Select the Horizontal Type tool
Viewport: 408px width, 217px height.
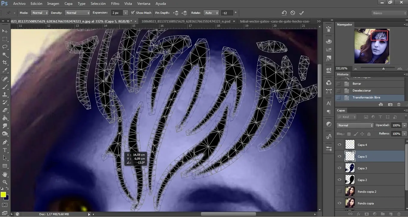pos(5,150)
